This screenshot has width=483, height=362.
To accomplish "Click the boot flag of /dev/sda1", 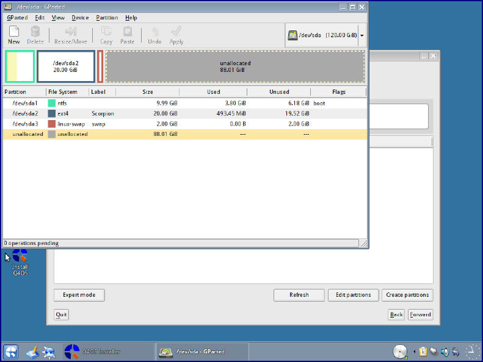I will click(x=319, y=104).
